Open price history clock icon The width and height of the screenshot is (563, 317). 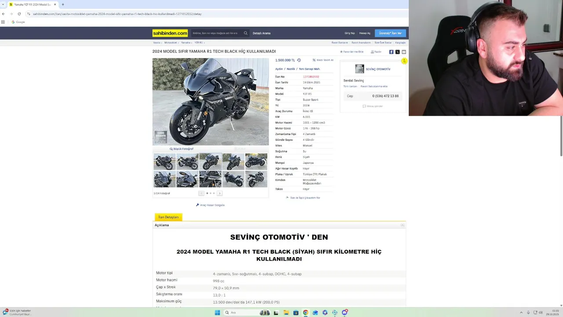[x=299, y=60]
